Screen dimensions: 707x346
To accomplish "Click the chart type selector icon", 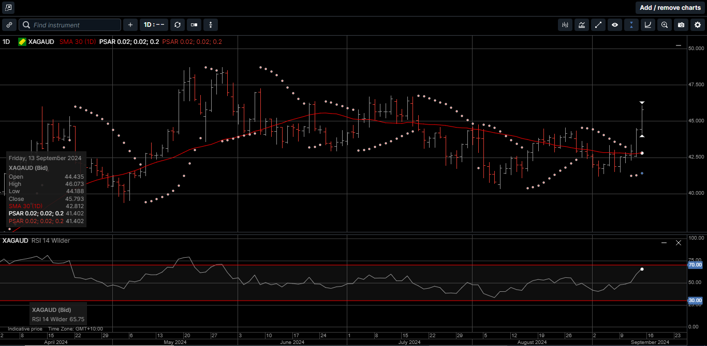I will point(581,25).
